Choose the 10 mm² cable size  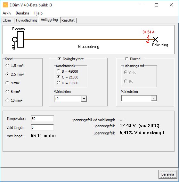[14, 100]
